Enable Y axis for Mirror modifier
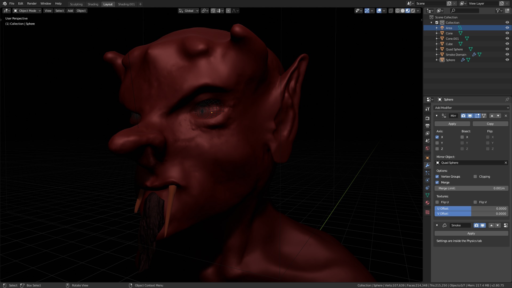The image size is (512, 288). tap(437, 143)
